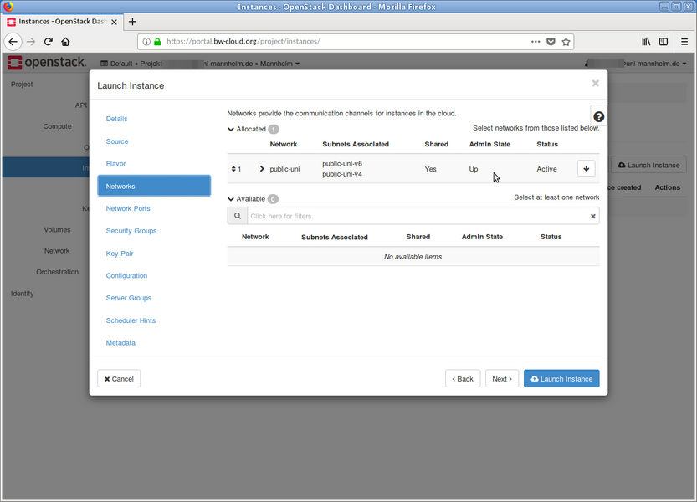Click the Launch Instance button
697x502 pixels.
point(561,378)
